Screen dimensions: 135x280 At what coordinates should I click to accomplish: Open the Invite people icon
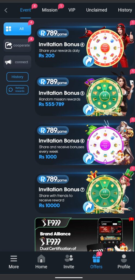click(x=69, y=258)
